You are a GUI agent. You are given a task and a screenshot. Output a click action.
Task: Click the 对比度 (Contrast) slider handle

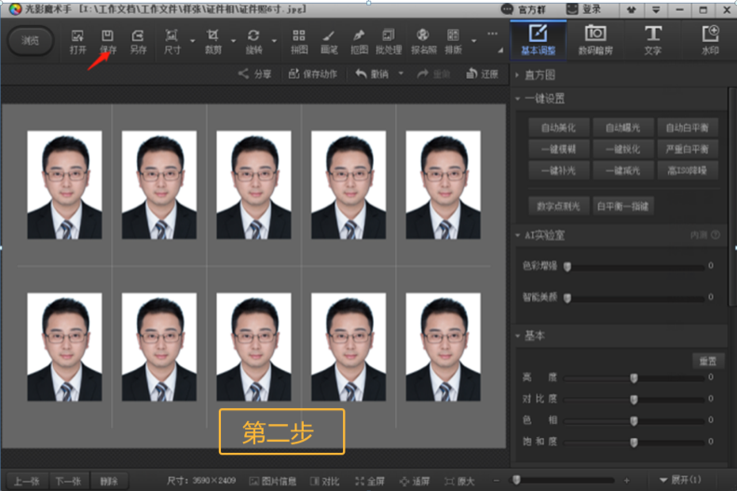[635, 399]
